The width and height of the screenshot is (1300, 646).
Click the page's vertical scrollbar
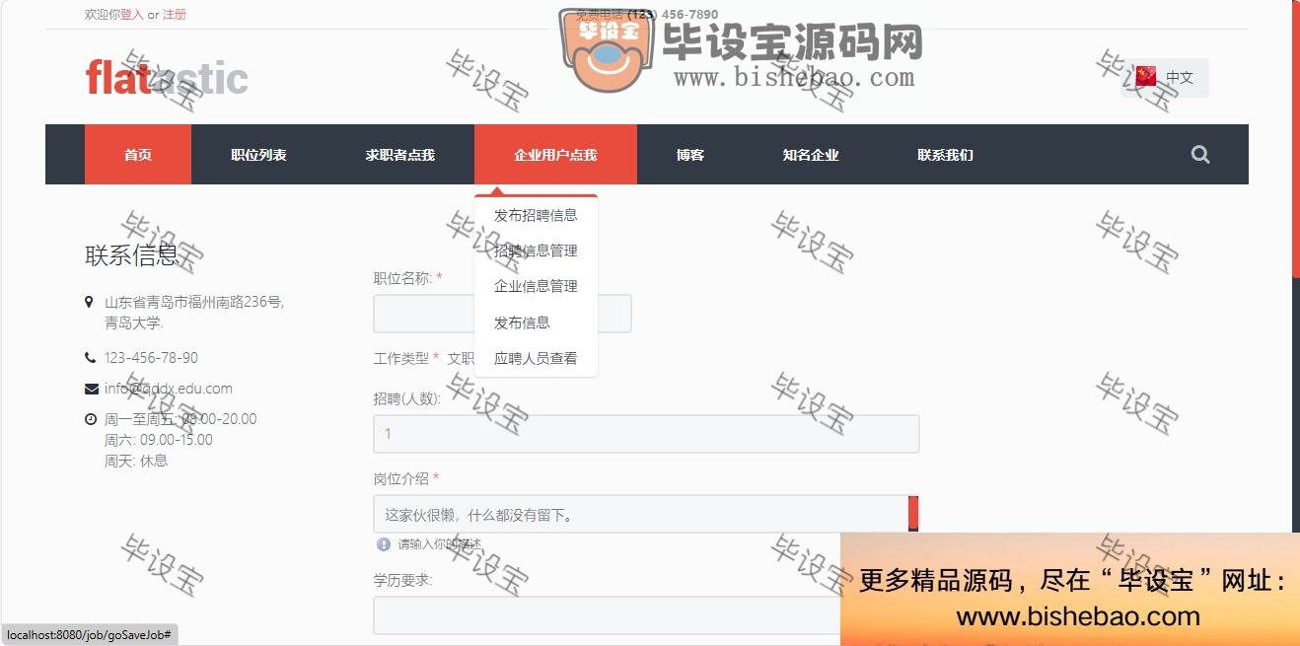click(1296, 138)
